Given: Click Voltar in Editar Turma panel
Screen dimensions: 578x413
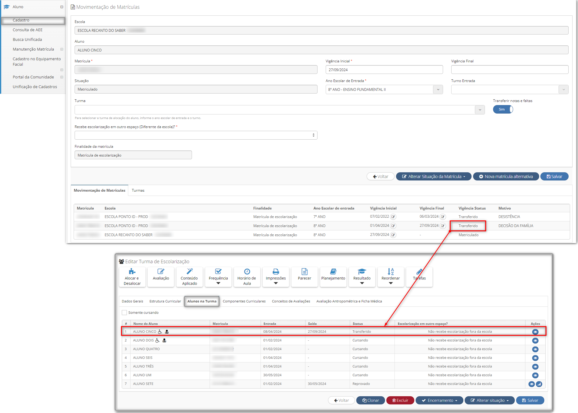Looking at the screenshot, I should tap(341, 400).
